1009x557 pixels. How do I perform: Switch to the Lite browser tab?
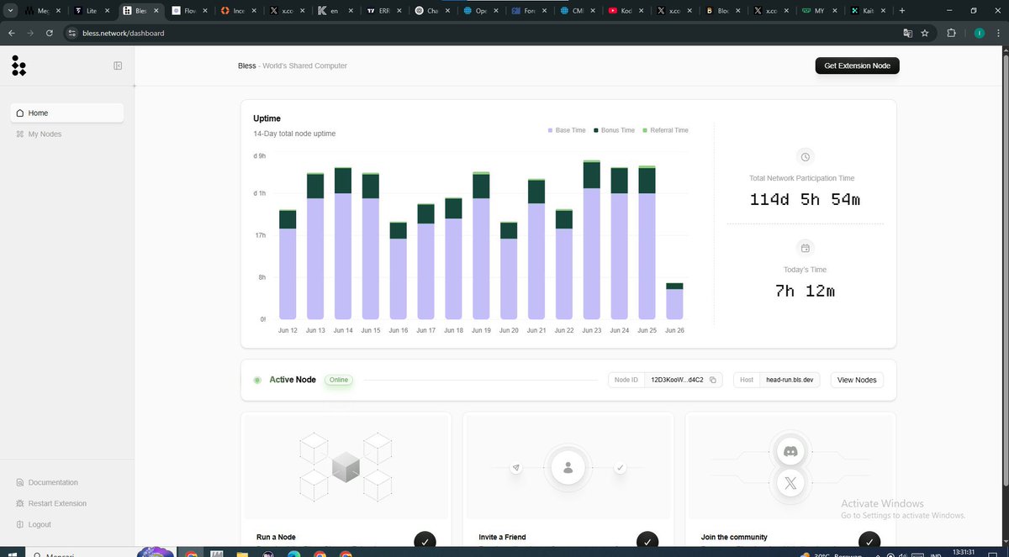coord(91,11)
